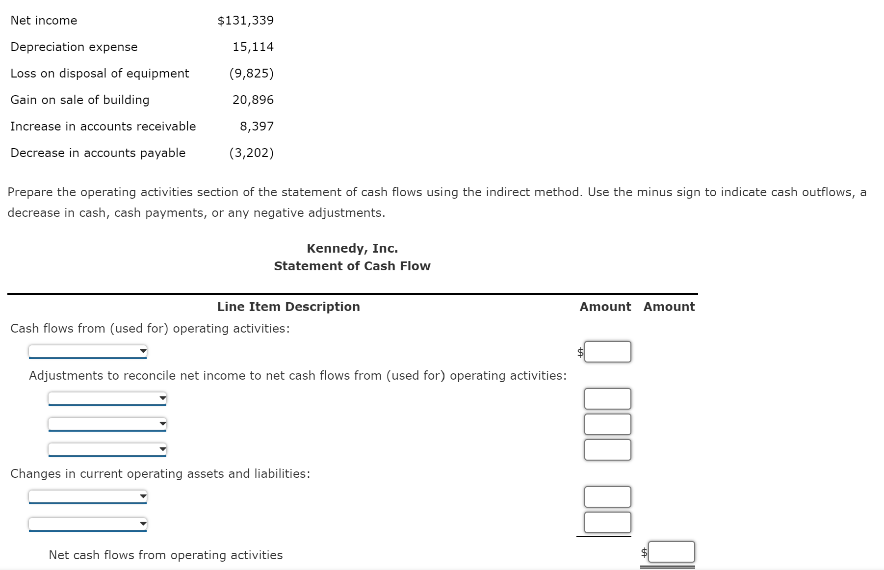Click the Depreciation expense row label
Screen dimensions: 884x570
[74, 47]
